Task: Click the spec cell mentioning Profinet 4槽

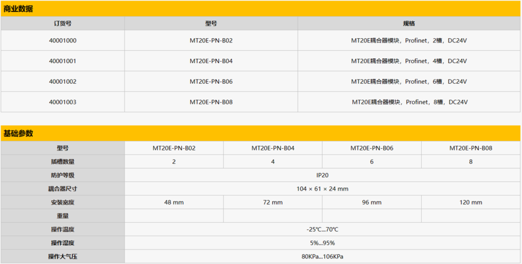Action: (x=409, y=61)
